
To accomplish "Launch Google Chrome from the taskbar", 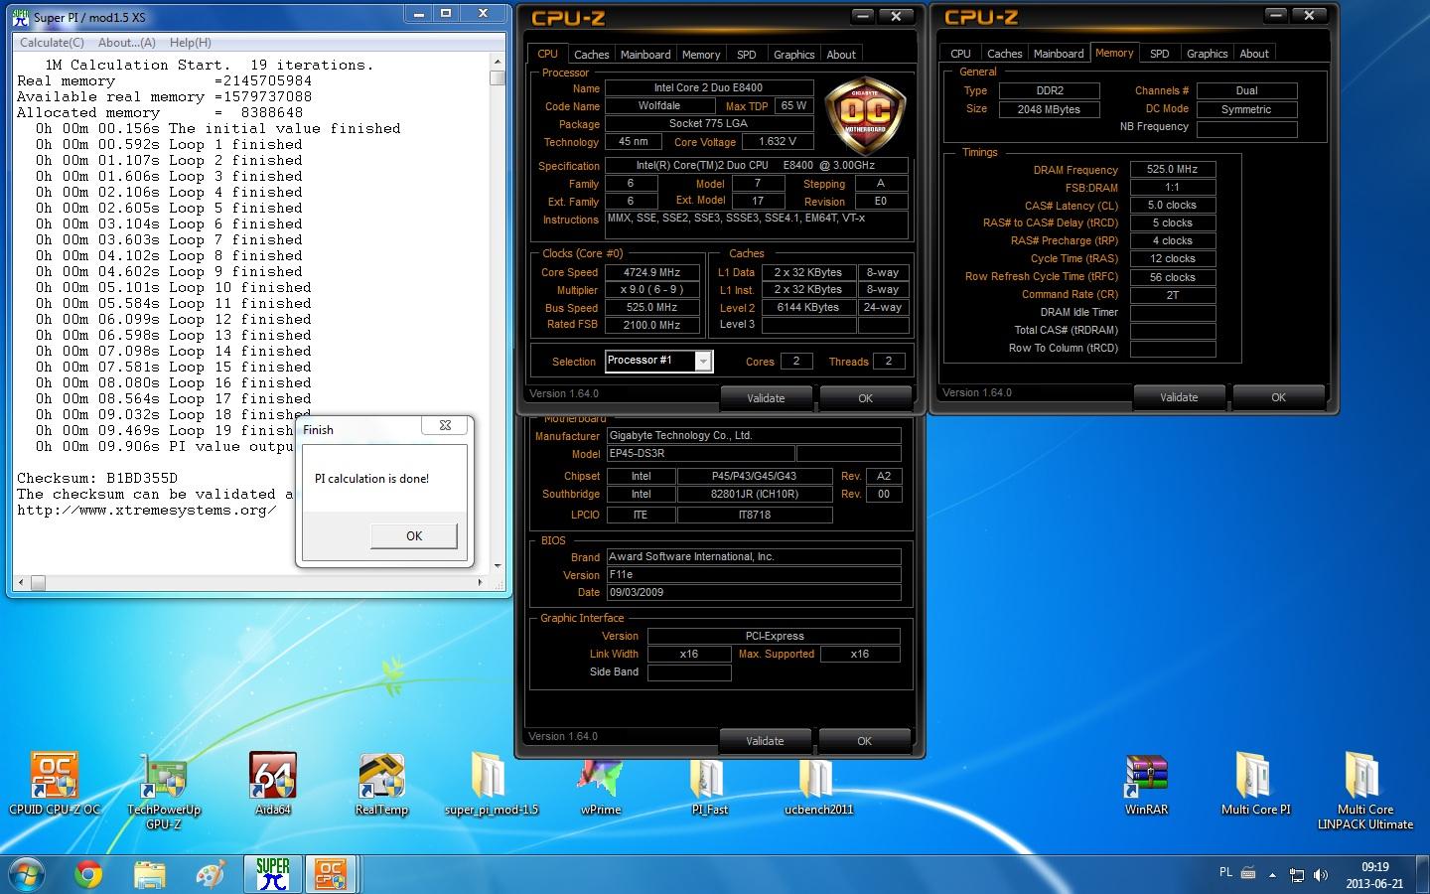I will tap(88, 874).
